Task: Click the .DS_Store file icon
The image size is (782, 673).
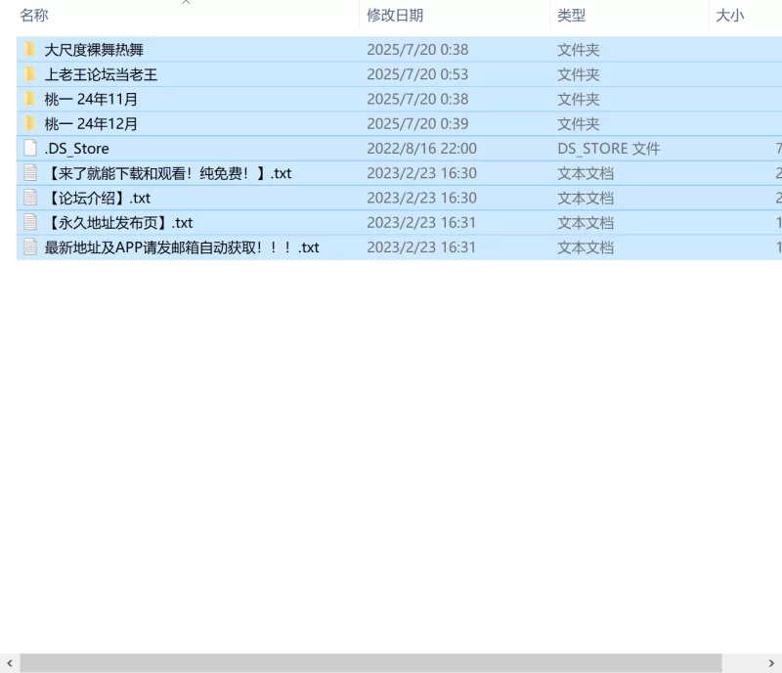Action: 30,149
